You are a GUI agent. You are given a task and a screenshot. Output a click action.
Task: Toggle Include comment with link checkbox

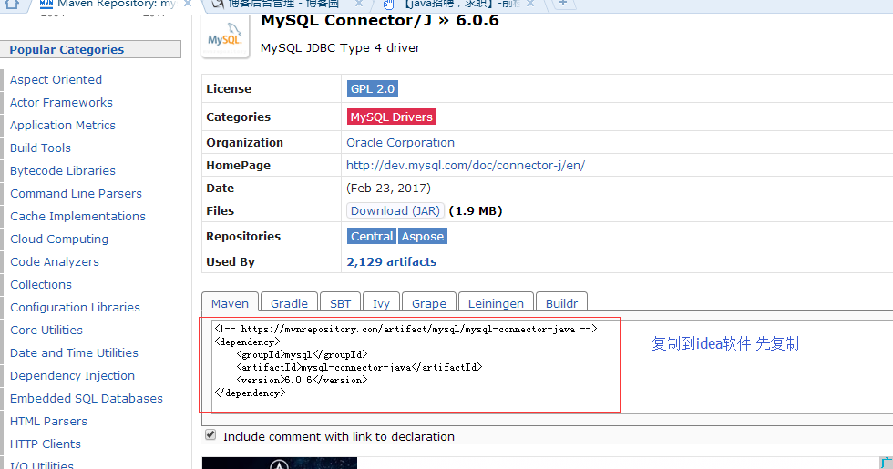[x=210, y=435]
